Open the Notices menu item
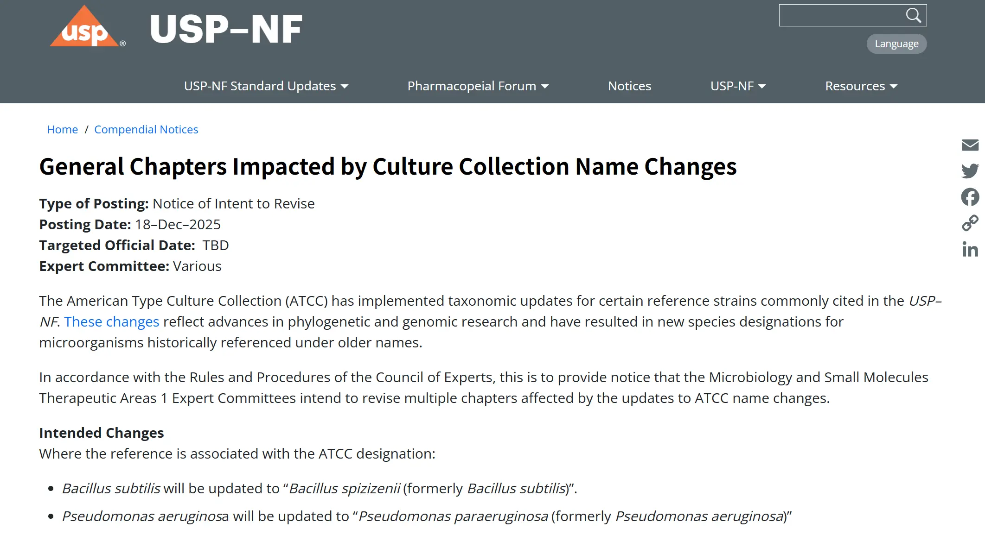The width and height of the screenshot is (985, 535). click(x=629, y=86)
